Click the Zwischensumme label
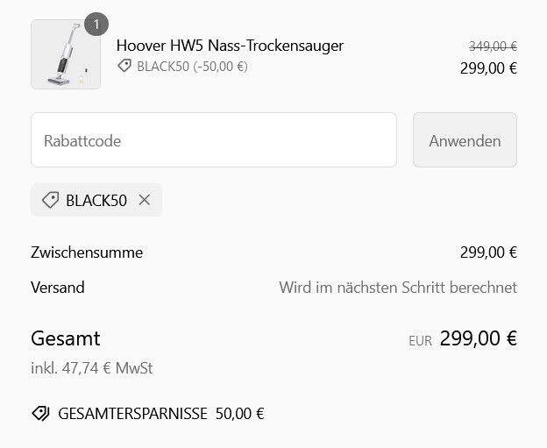The height and width of the screenshot is (448, 547). coord(87,252)
